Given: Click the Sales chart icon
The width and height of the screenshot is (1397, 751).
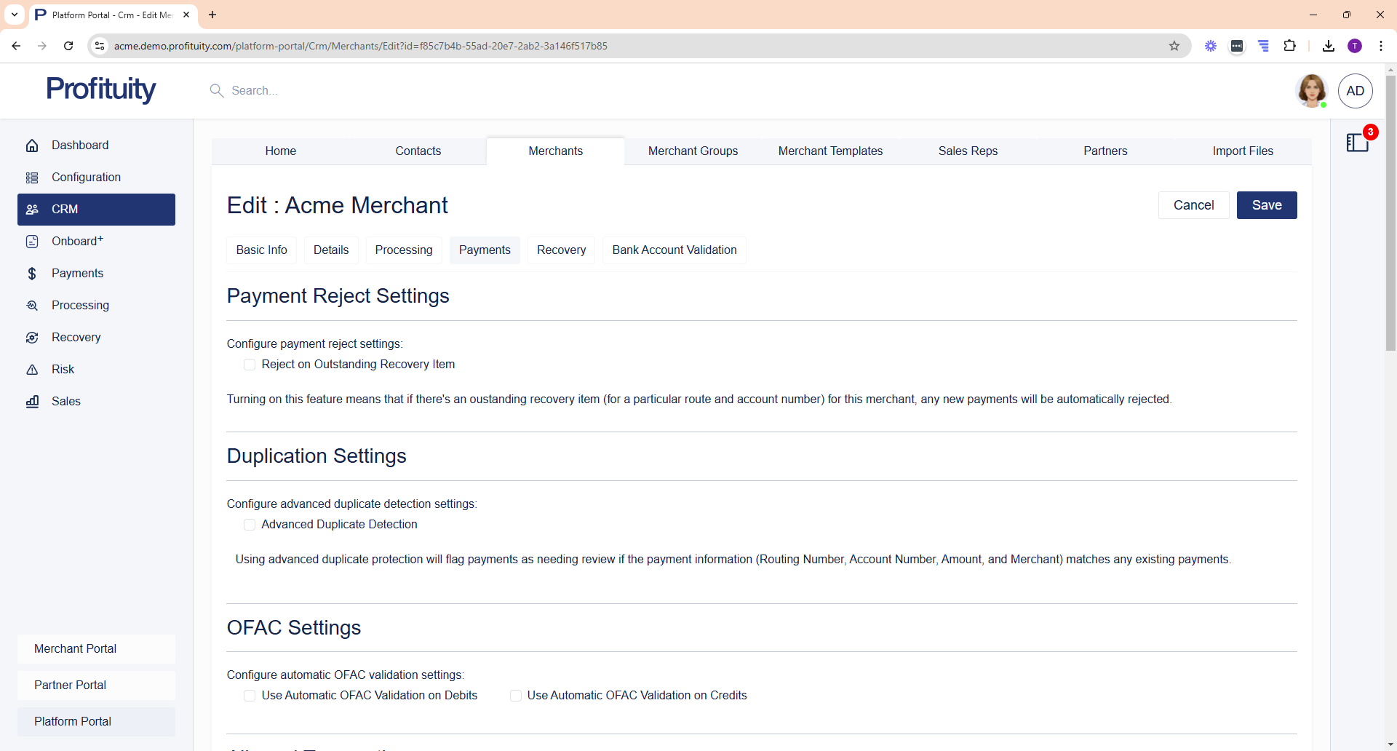Looking at the screenshot, I should point(32,402).
